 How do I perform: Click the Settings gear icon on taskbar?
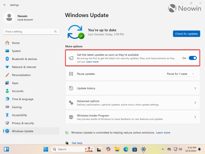click(143, 149)
